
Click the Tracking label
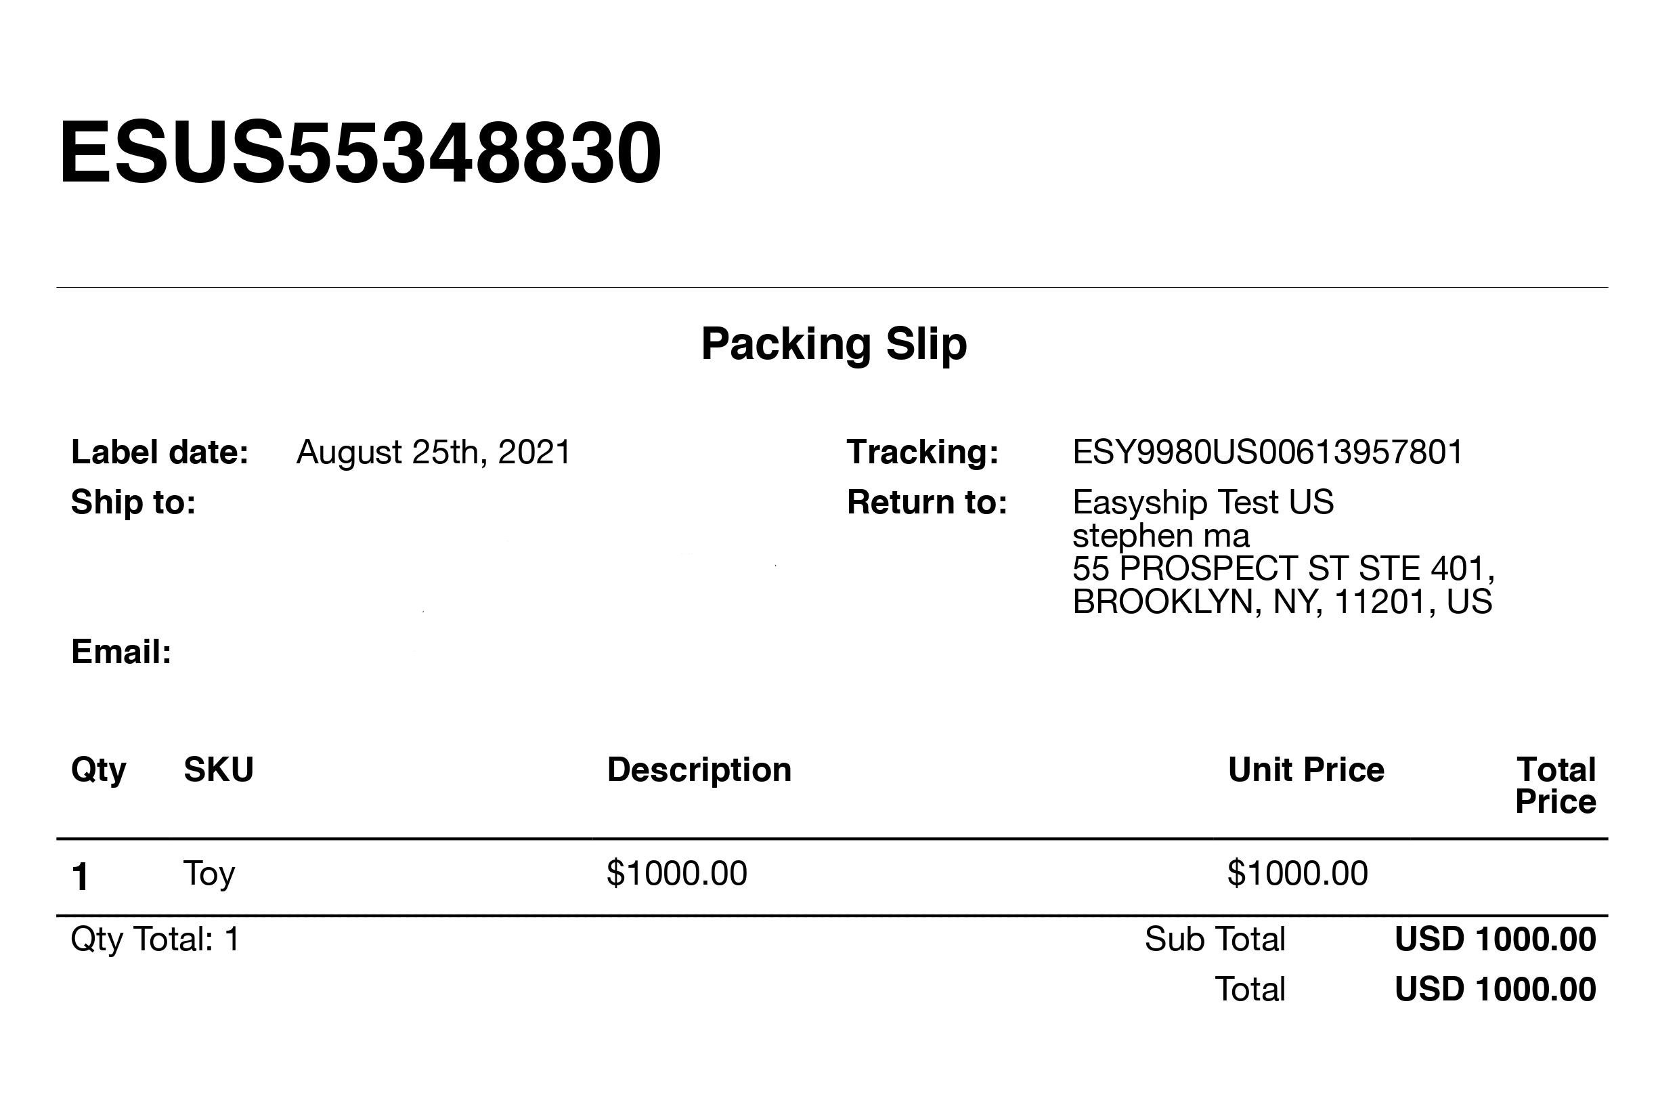[x=923, y=452]
